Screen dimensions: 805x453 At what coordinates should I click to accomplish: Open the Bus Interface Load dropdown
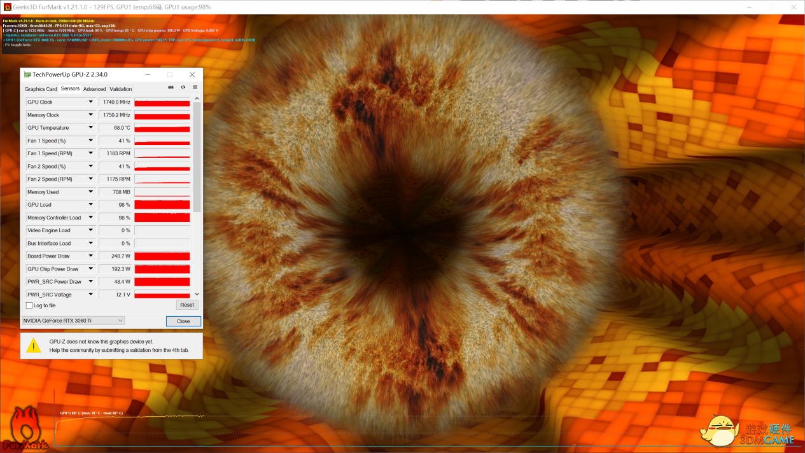[x=90, y=243]
